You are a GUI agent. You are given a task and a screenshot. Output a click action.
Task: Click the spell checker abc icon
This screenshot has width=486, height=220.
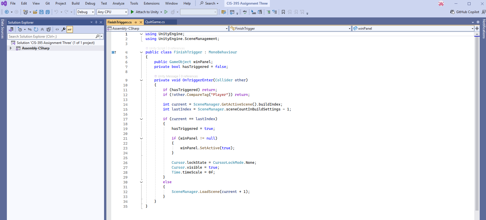tap(245, 12)
